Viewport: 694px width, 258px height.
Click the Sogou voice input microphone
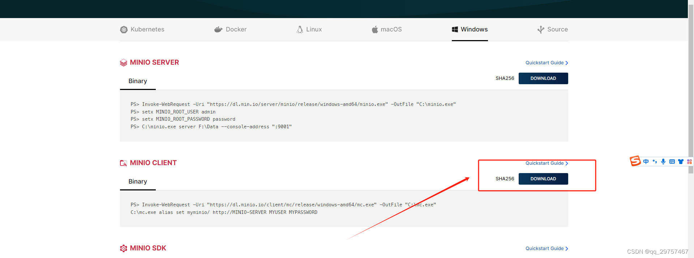coord(663,162)
